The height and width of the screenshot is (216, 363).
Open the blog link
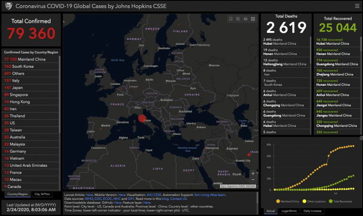click(x=165, y=198)
